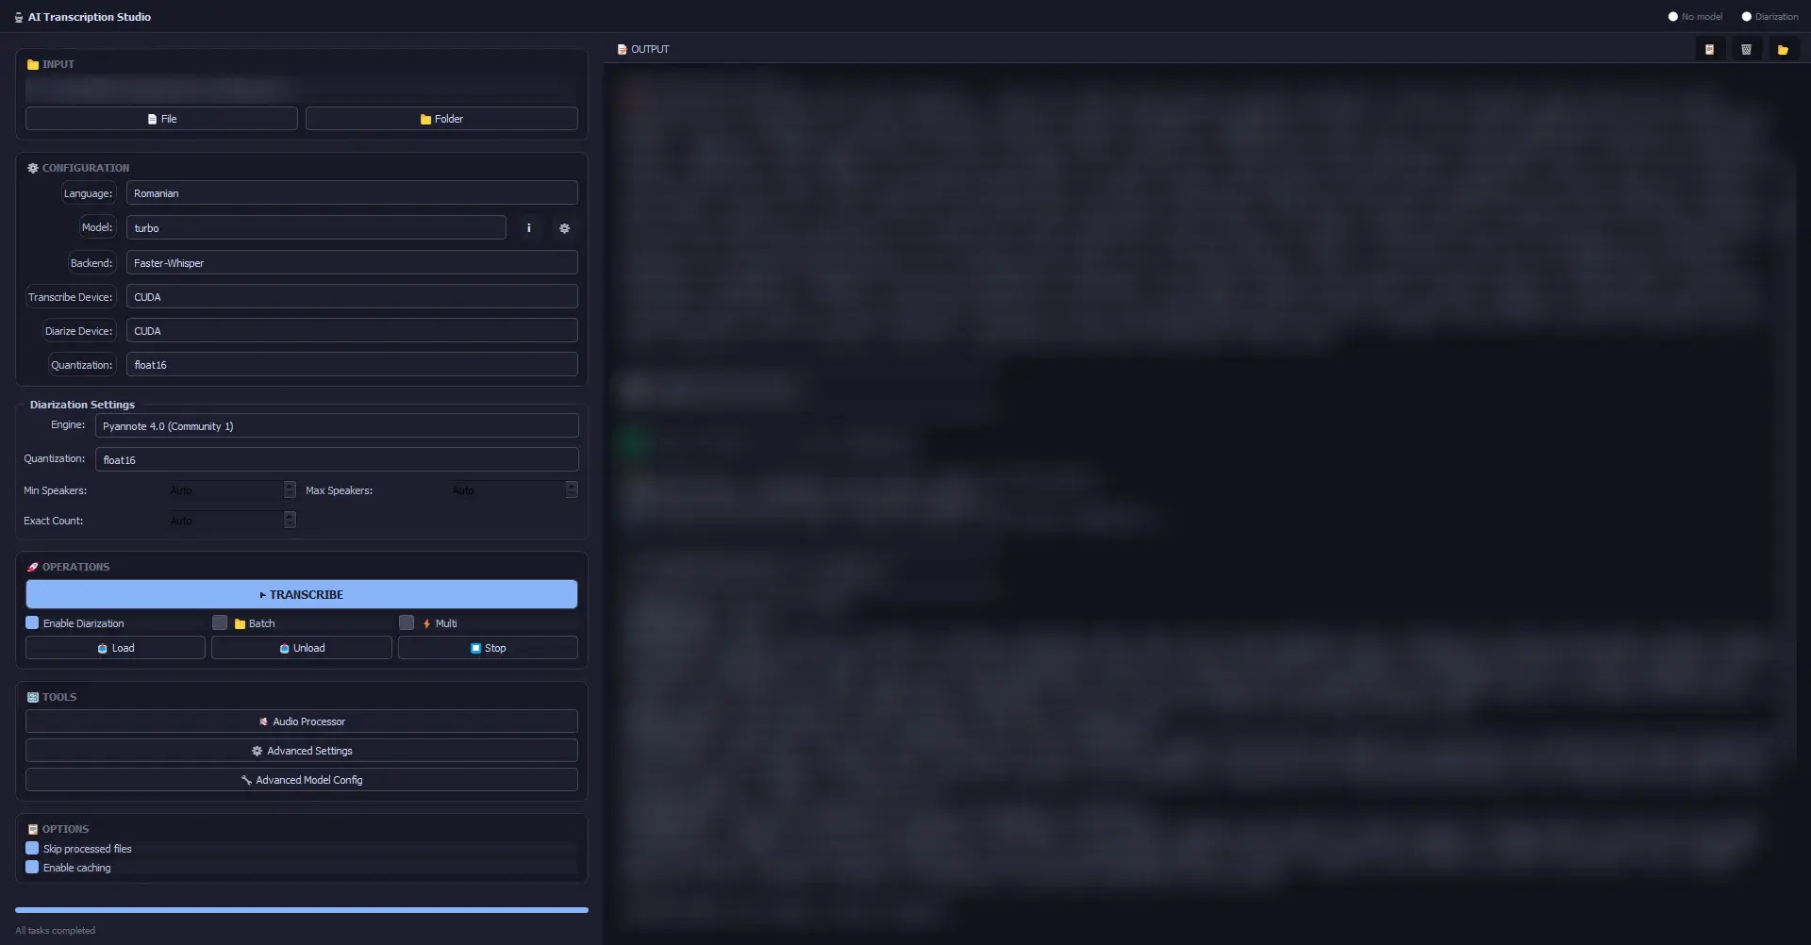1811x945 pixels.
Task: Increase Max Speakers with the up arrow
Action: [x=572, y=486]
